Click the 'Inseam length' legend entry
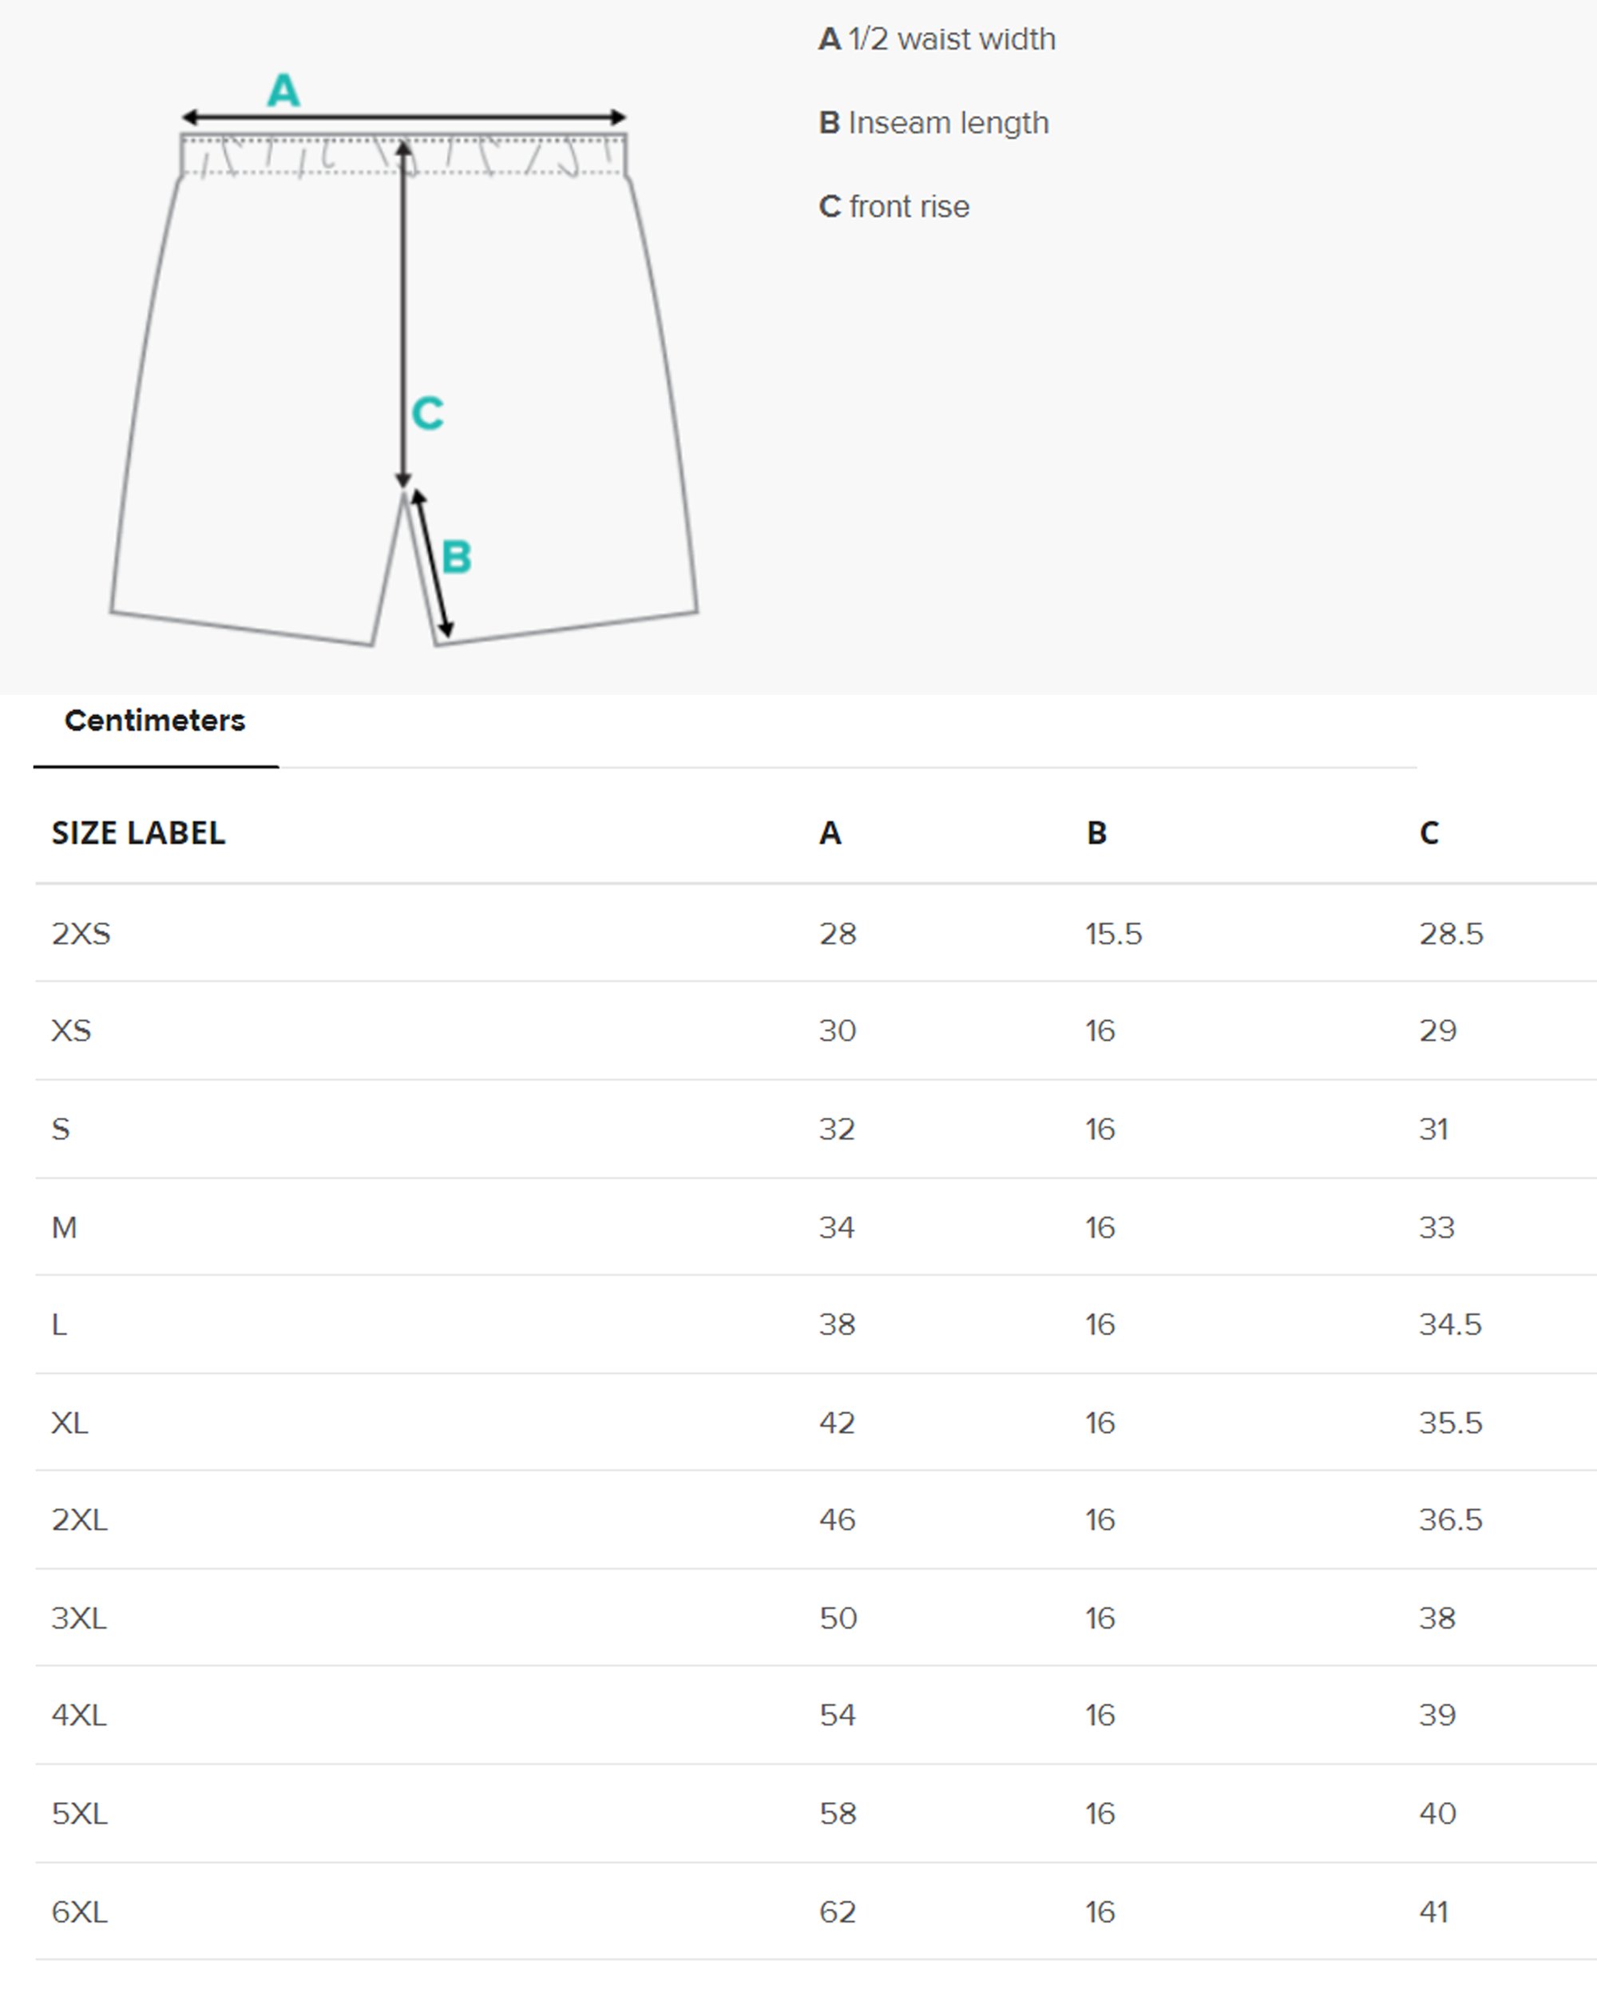The image size is (1597, 2013). 933,123
